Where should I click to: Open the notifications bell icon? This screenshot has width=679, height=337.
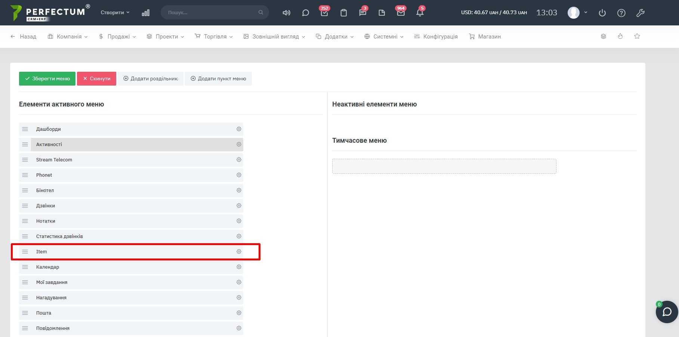point(420,13)
